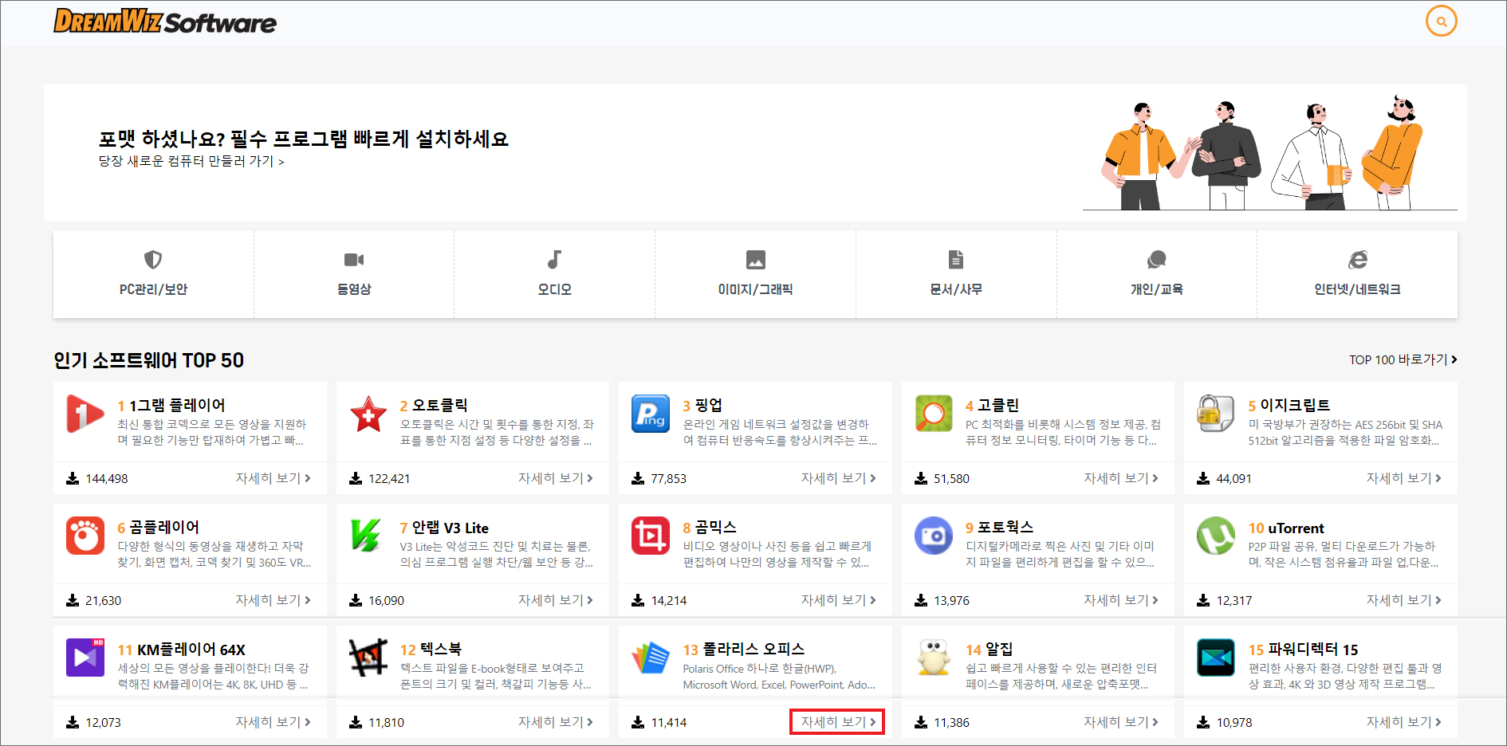Open 자세히 보기 for 텍스북
Viewport: 1507px width, 746px height.
point(556,722)
